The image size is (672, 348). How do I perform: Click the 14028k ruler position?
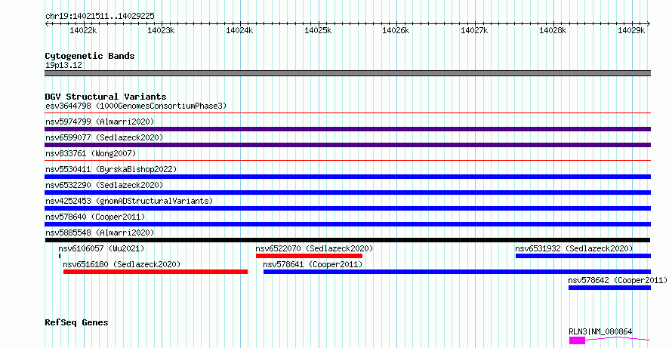(x=553, y=30)
